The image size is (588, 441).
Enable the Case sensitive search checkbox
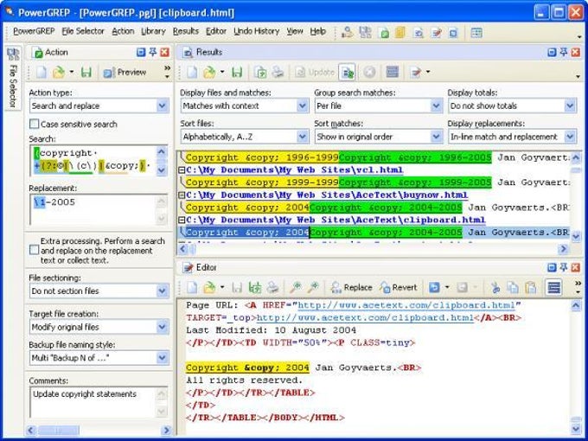pyautogui.click(x=34, y=125)
